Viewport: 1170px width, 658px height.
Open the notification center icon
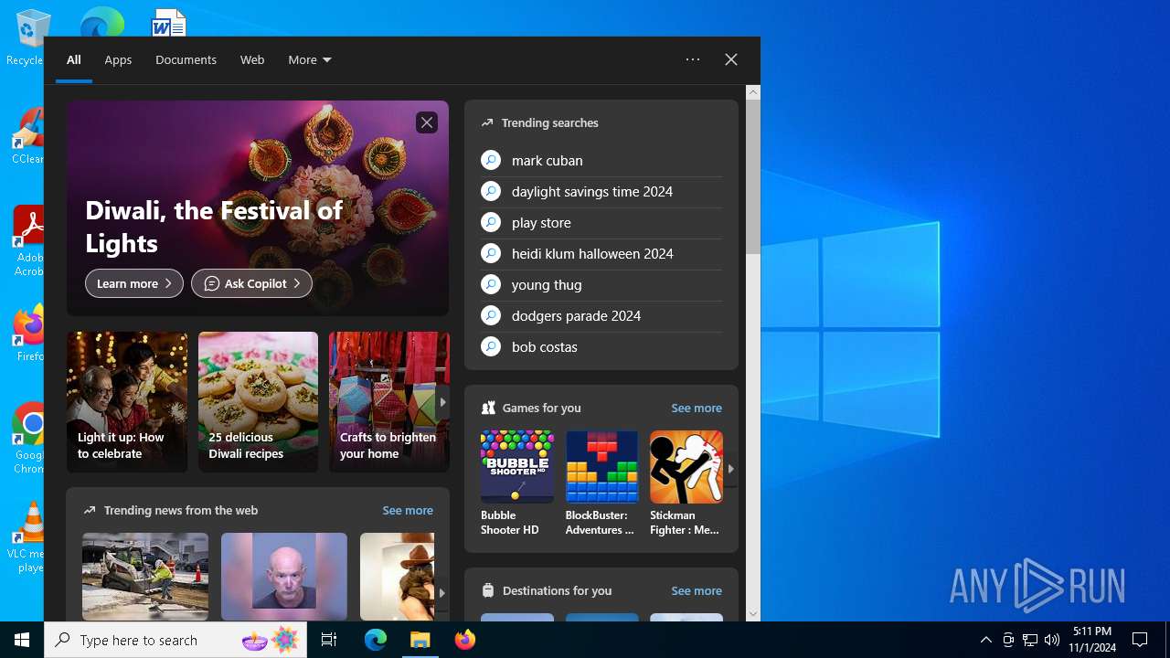coord(1140,640)
